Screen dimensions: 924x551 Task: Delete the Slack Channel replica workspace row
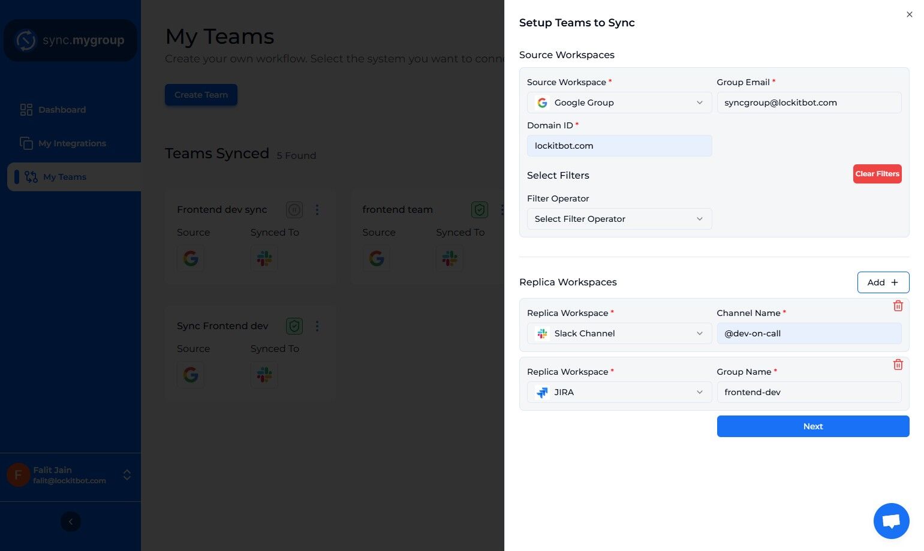pyautogui.click(x=898, y=306)
